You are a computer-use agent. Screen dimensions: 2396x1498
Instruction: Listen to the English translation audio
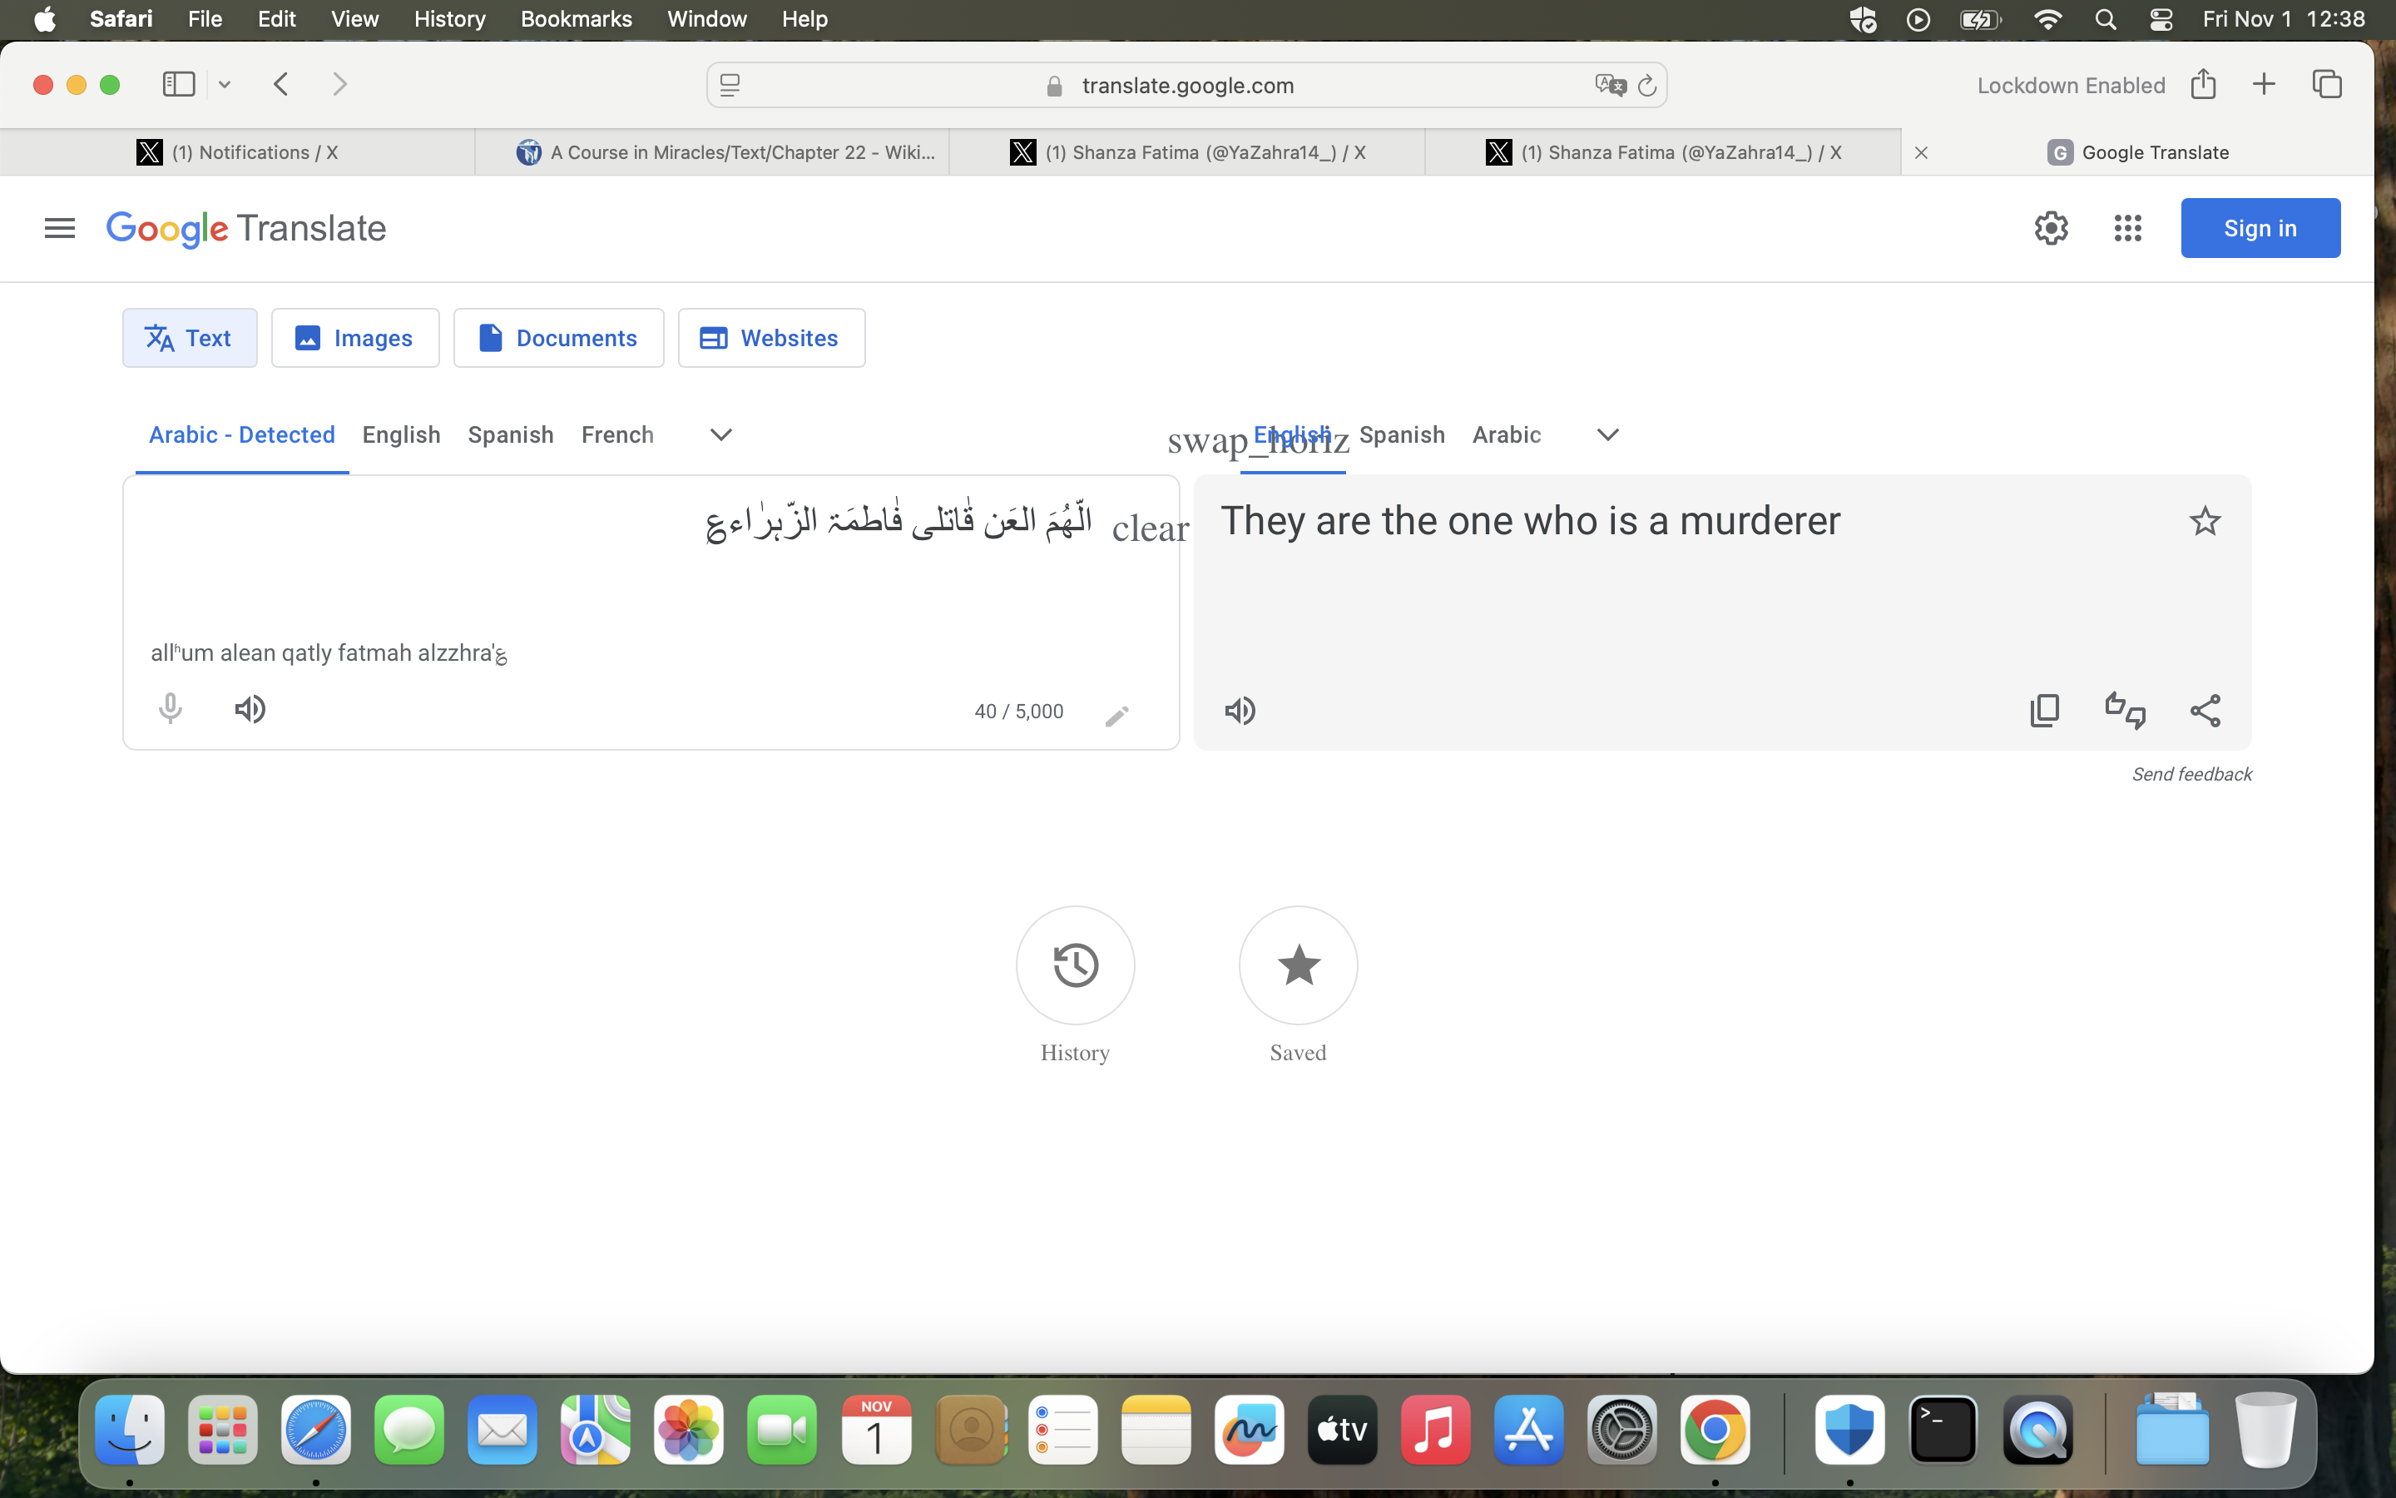[x=1240, y=711]
